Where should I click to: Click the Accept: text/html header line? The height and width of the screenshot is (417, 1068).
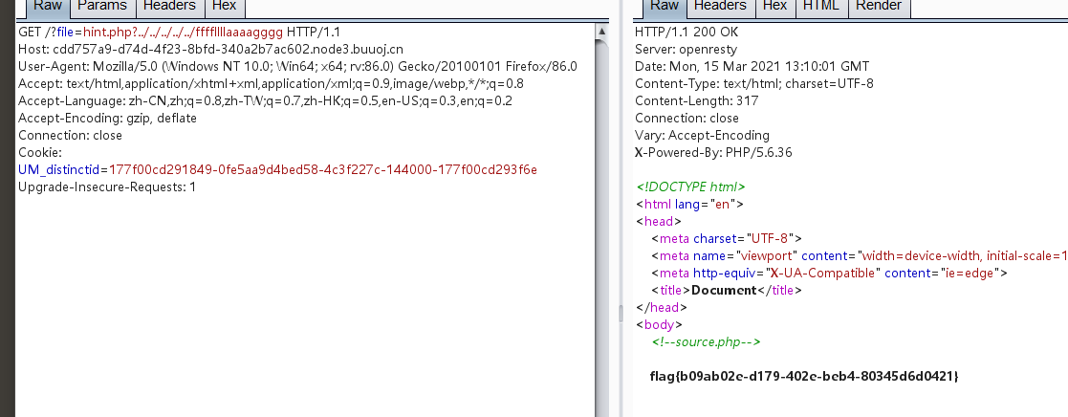click(272, 84)
